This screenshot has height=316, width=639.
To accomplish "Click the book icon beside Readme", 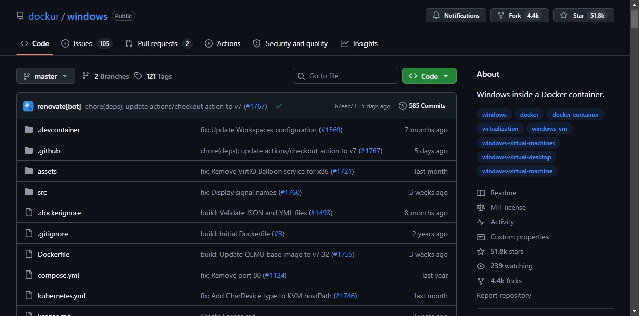I will tap(481, 193).
